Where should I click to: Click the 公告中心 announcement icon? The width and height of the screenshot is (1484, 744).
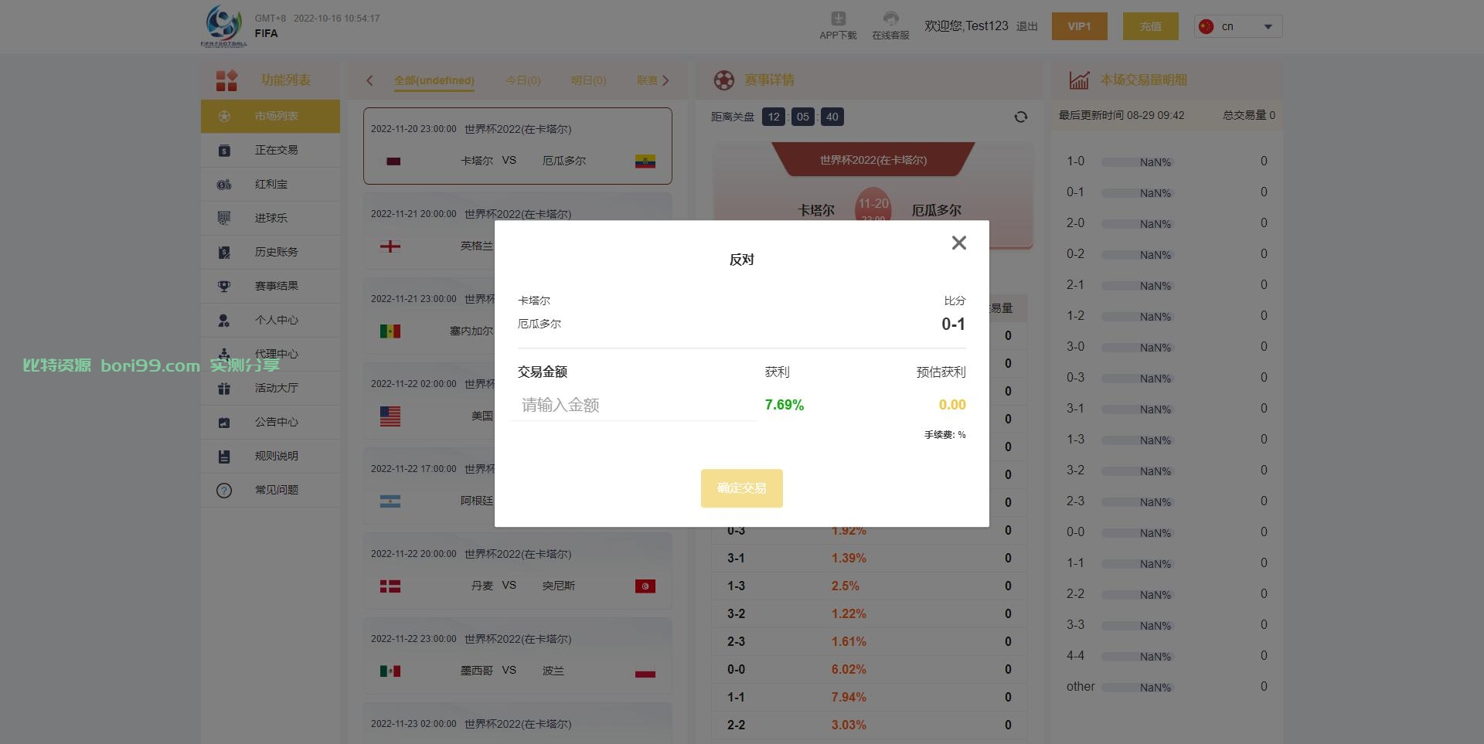click(224, 422)
